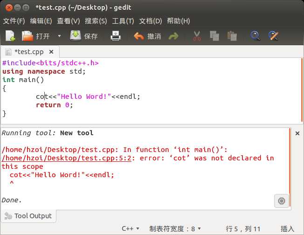
Task: Print the document using printer icon
Action: pyautogui.click(x=116, y=36)
